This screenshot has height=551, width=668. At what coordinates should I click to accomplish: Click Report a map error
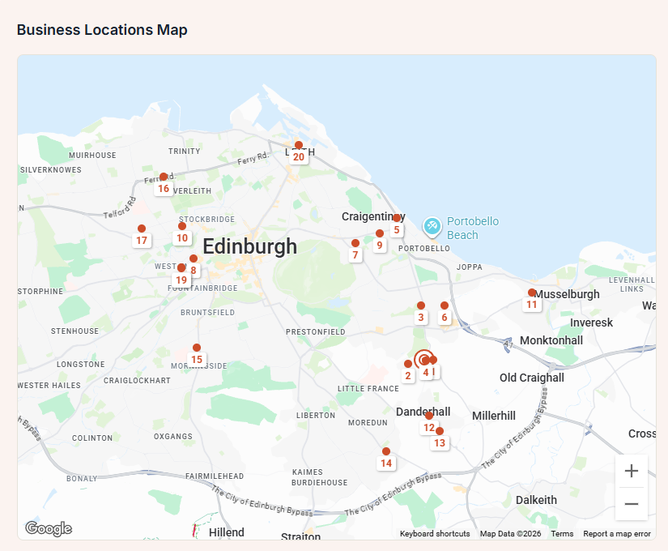click(617, 533)
